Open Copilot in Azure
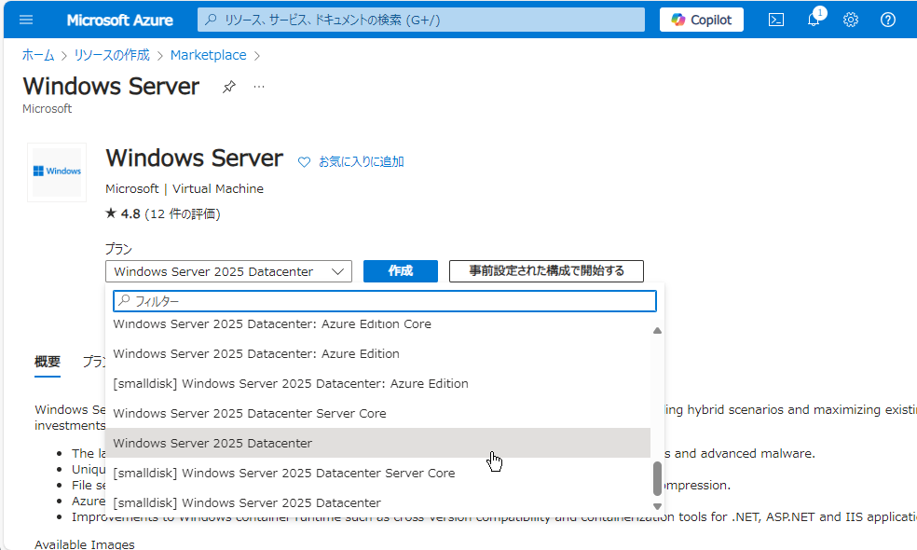This screenshot has height=550, width=917. pyautogui.click(x=701, y=19)
